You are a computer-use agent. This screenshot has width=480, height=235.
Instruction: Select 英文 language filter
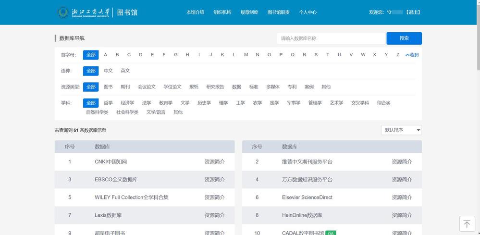(x=125, y=71)
